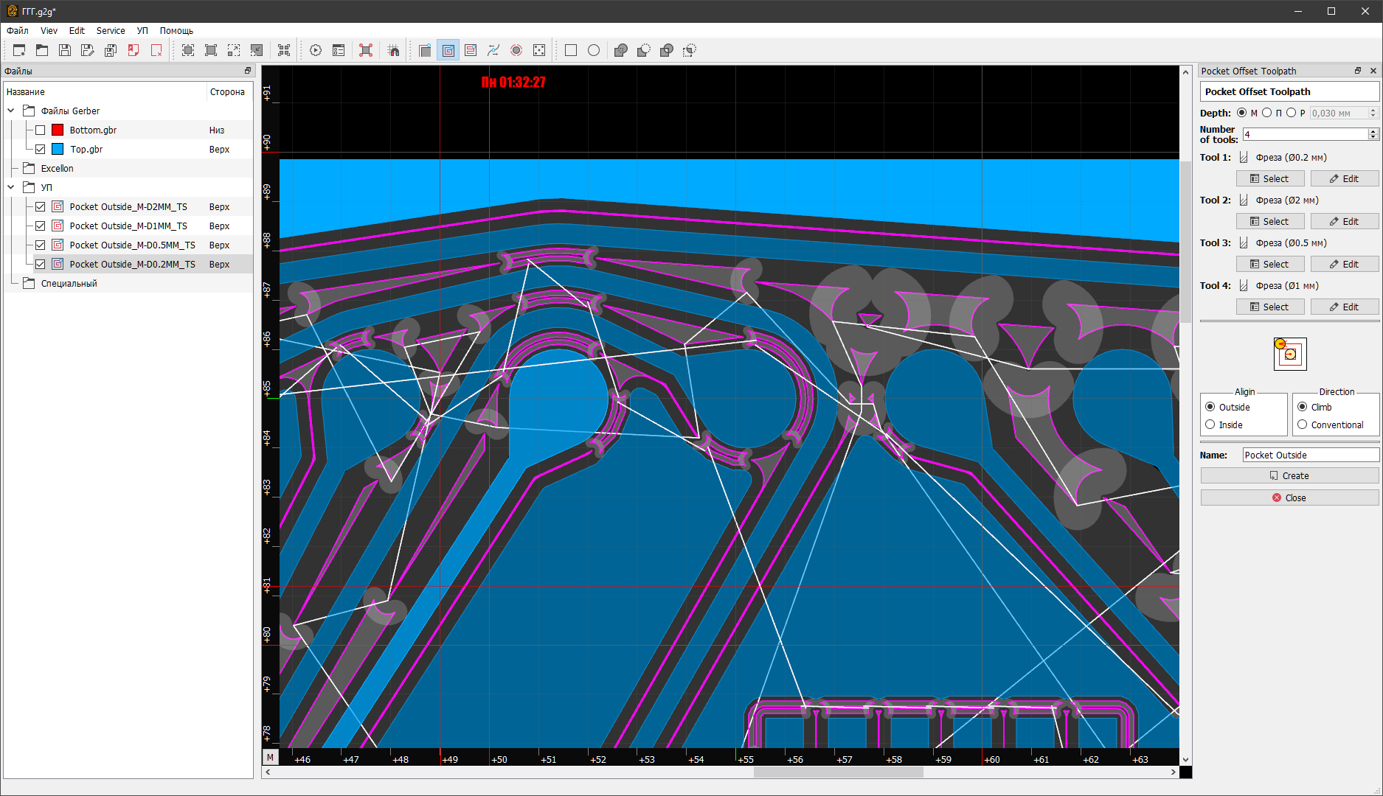Select the Conventional direction radio button

(1303, 425)
